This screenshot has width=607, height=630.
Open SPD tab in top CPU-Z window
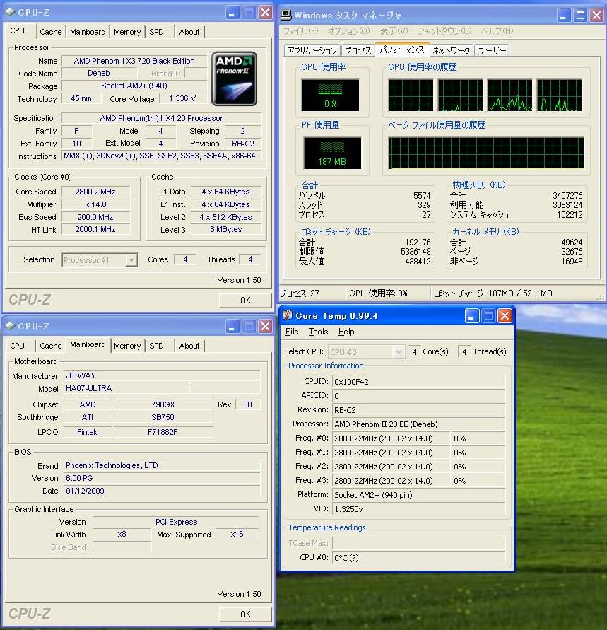pyautogui.click(x=156, y=32)
